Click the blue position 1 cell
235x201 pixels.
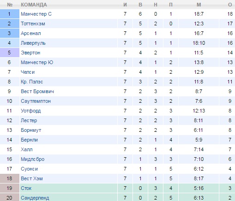10,14
